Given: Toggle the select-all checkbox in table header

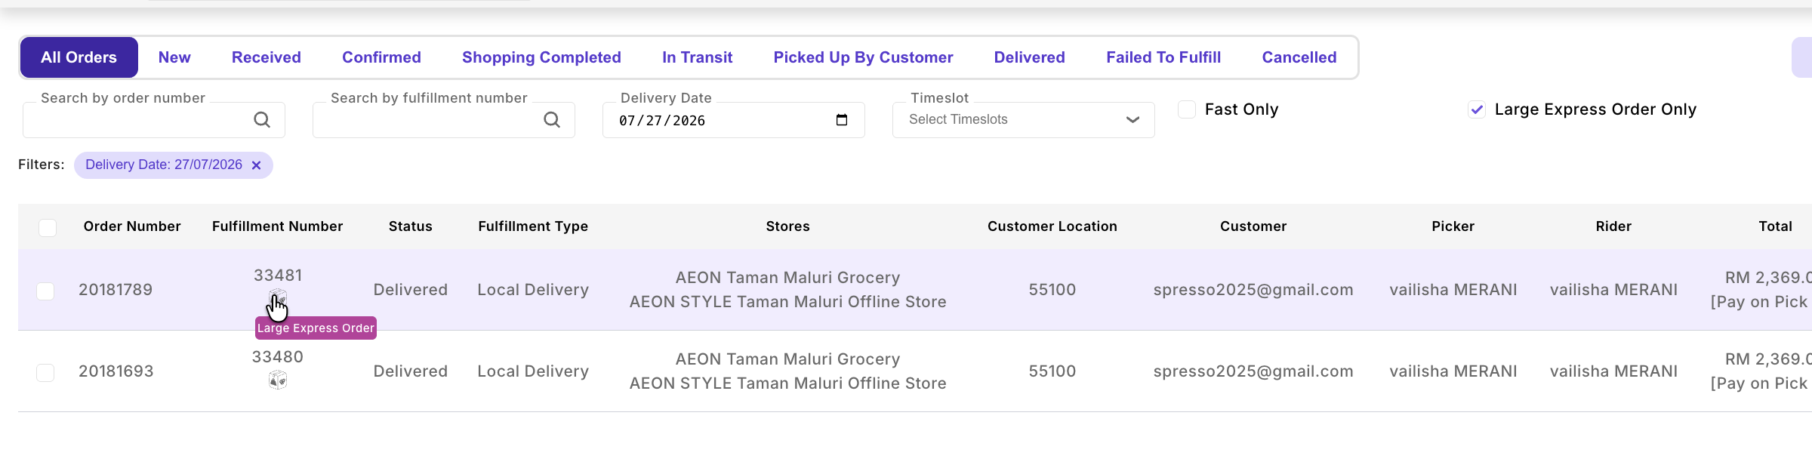Looking at the screenshot, I should (48, 227).
